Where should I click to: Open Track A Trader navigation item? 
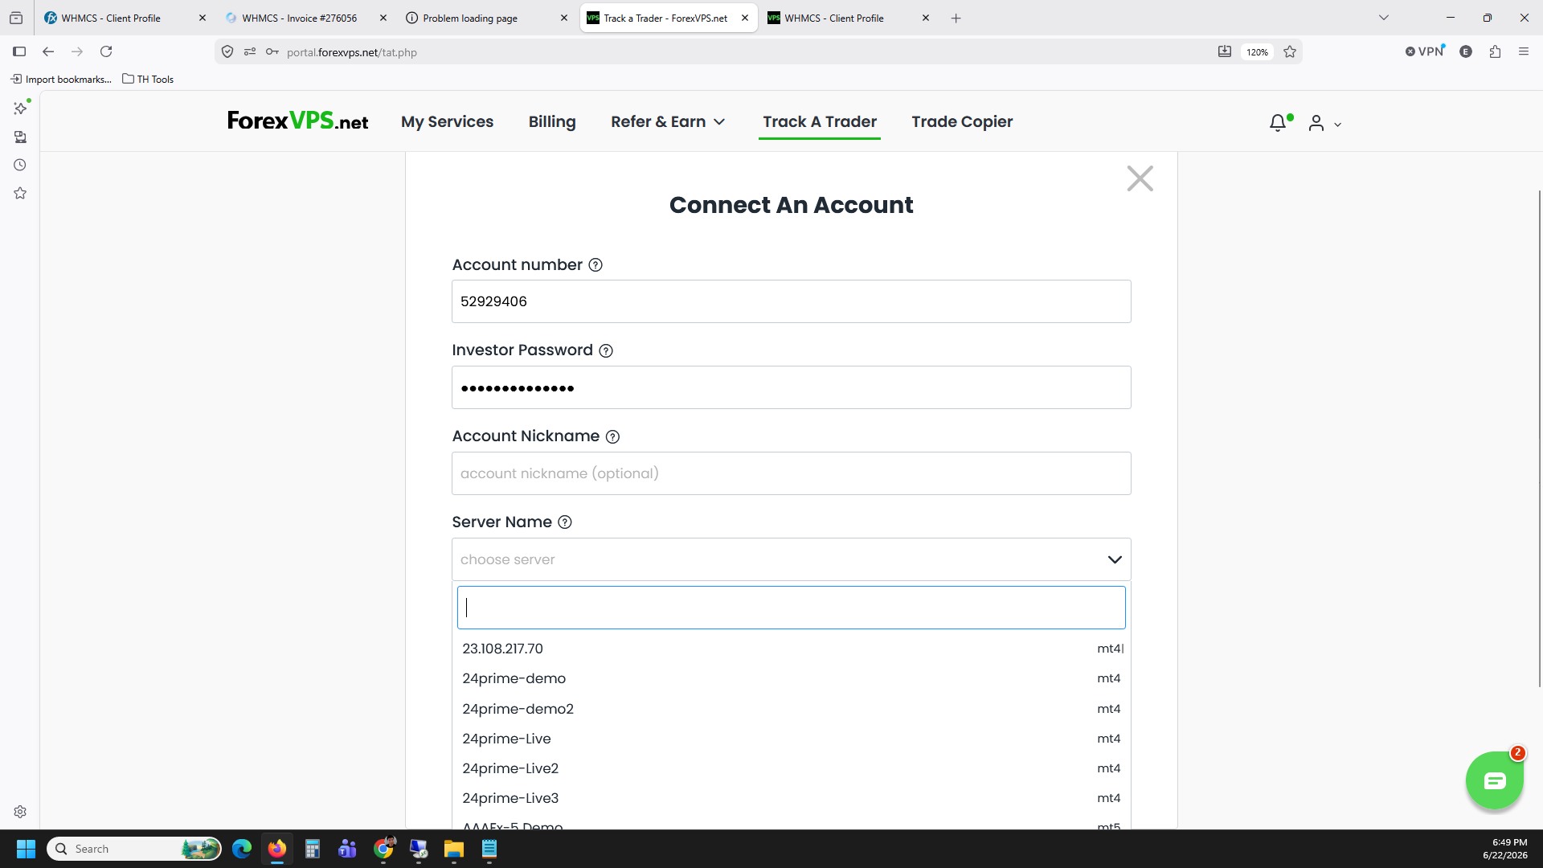click(x=820, y=121)
